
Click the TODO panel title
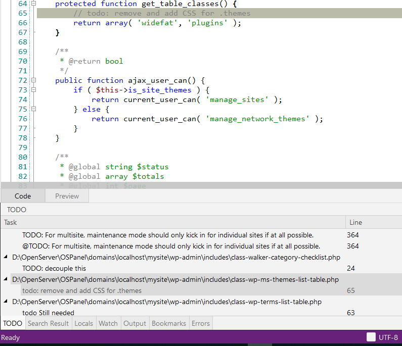pos(17,210)
